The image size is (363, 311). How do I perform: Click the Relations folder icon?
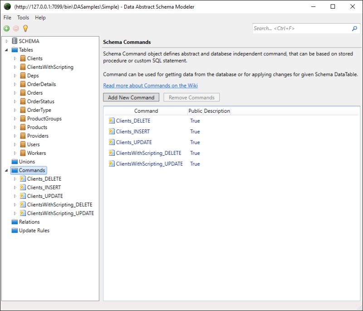click(x=15, y=222)
